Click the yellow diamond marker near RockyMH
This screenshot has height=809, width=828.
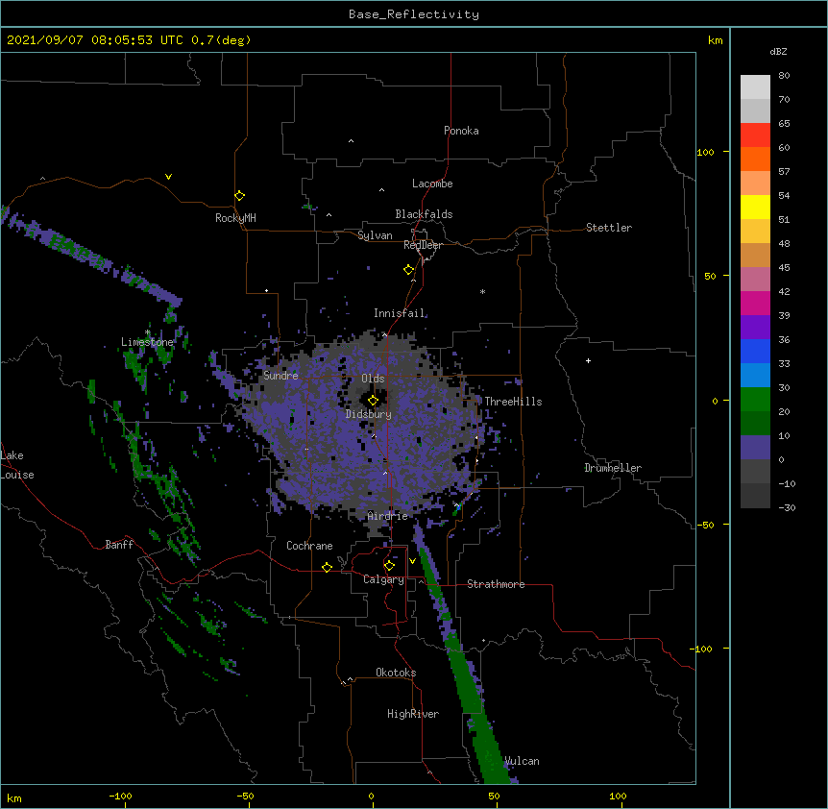coord(239,196)
